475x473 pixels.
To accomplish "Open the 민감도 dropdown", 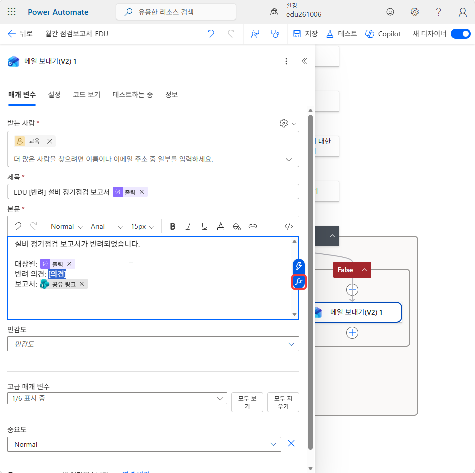I will click(153, 344).
